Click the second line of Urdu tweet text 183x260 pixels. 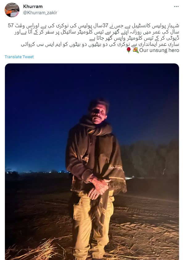coord(97,32)
